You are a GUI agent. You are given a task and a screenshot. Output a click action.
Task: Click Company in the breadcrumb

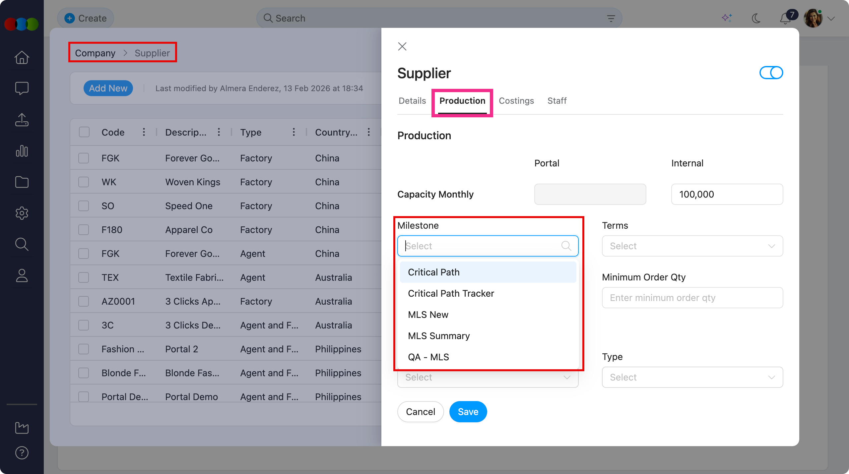coord(95,53)
